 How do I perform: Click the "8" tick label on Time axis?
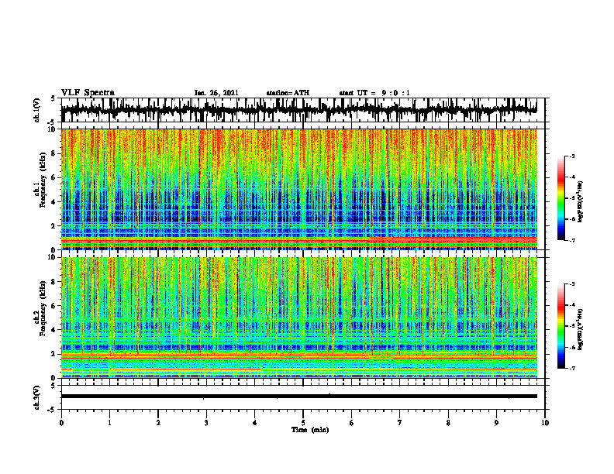pyautogui.click(x=448, y=423)
